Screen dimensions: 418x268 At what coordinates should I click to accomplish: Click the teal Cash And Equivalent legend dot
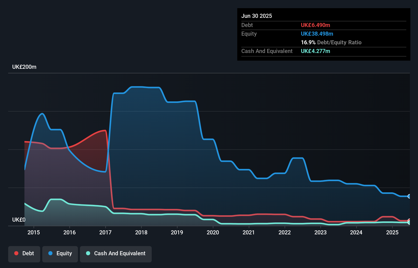pos(88,253)
